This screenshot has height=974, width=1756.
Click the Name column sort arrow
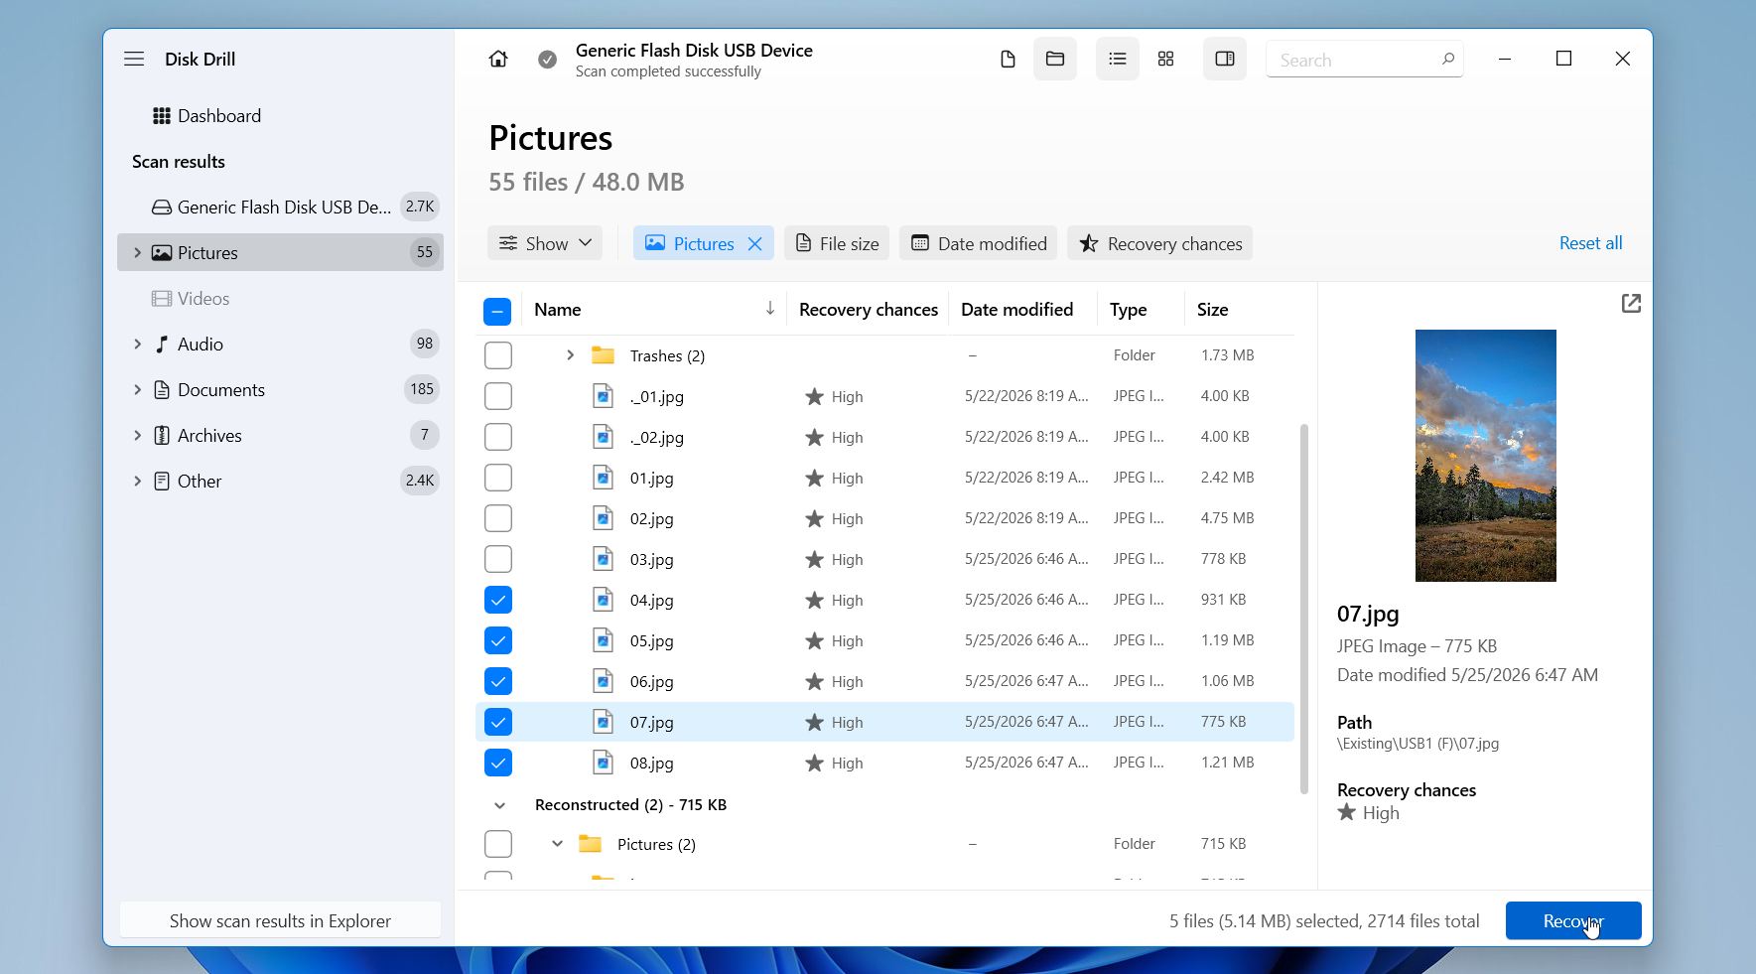(x=769, y=309)
